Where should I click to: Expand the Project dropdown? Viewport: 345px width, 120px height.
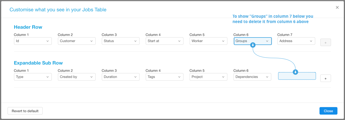click(208, 77)
